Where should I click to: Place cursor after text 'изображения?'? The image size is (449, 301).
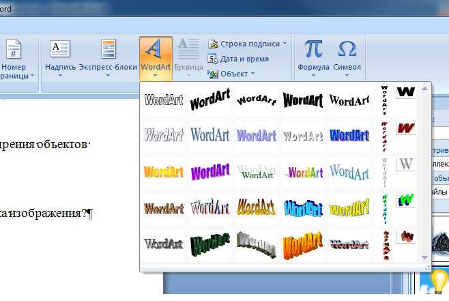click(87, 213)
